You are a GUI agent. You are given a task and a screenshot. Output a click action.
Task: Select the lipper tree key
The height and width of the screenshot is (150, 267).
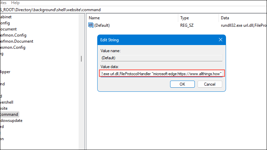click(x=5, y=72)
